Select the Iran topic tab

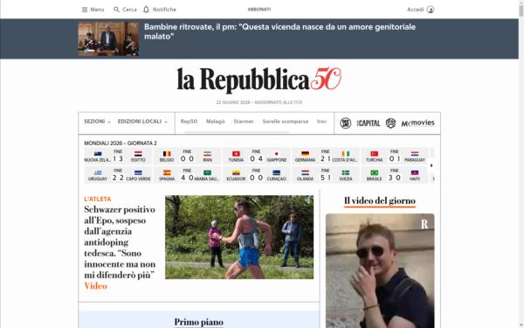point(321,122)
